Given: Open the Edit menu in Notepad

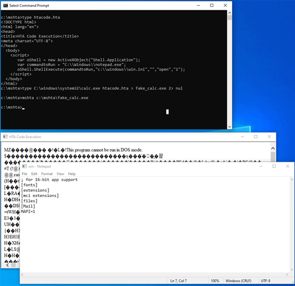Looking at the screenshot, I should 34,174.
